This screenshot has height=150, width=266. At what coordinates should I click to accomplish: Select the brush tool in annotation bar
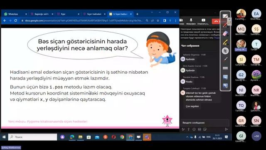point(225,59)
